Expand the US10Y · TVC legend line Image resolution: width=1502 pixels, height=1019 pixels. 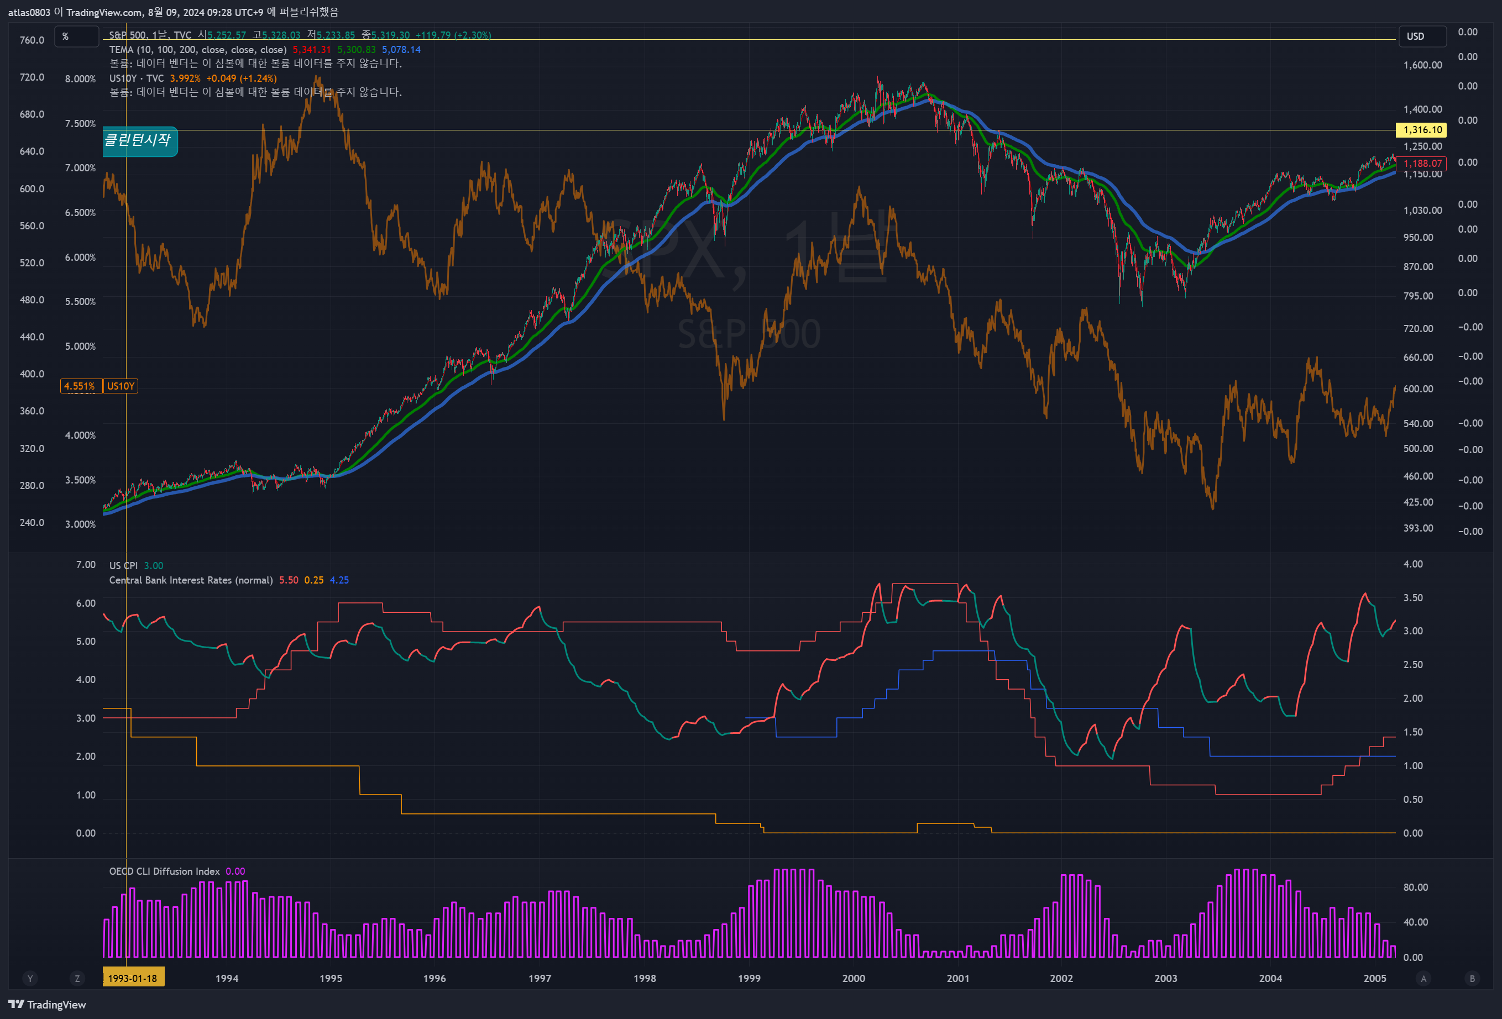click(136, 78)
